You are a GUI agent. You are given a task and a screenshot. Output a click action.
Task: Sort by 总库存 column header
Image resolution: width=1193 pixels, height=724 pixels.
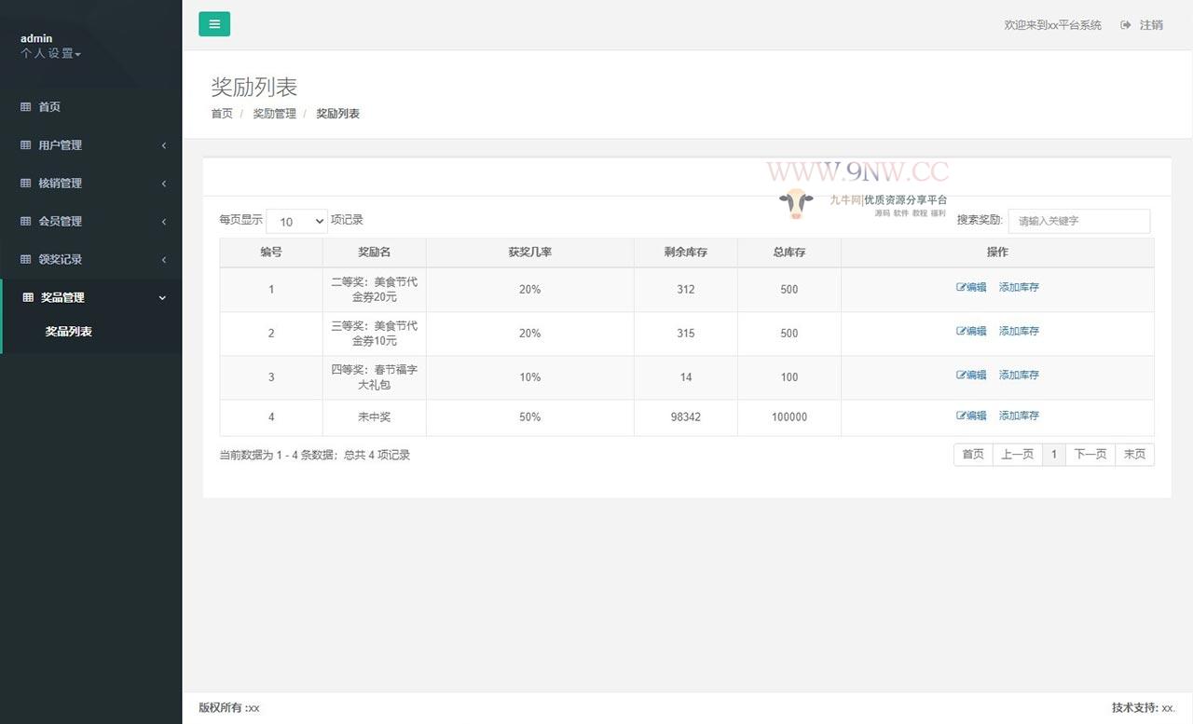(789, 253)
